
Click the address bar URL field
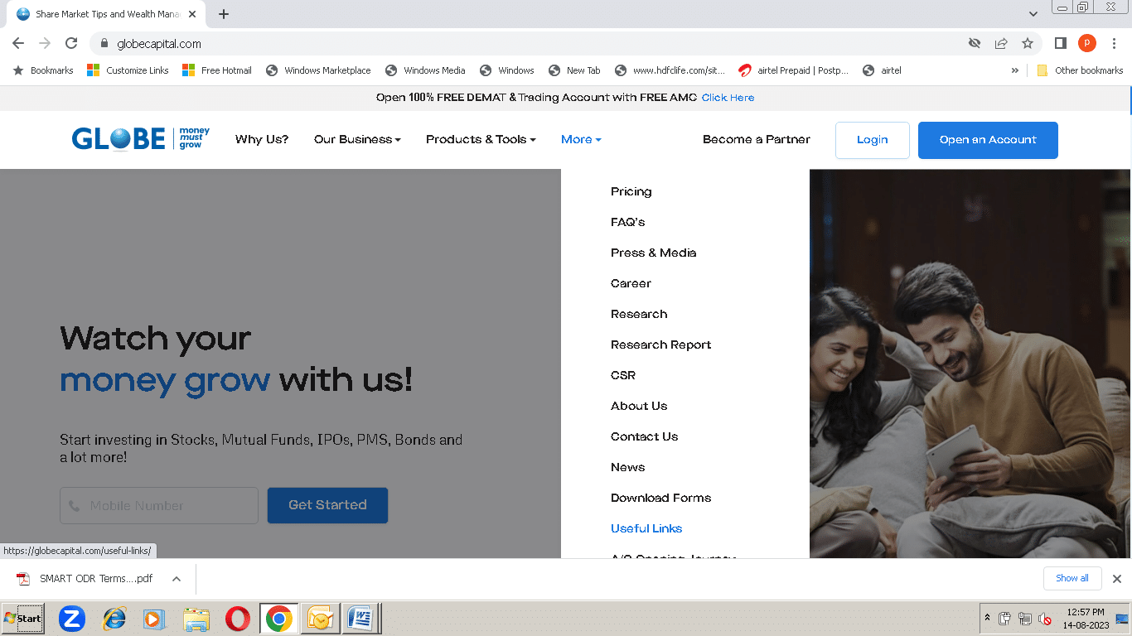click(x=530, y=43)
